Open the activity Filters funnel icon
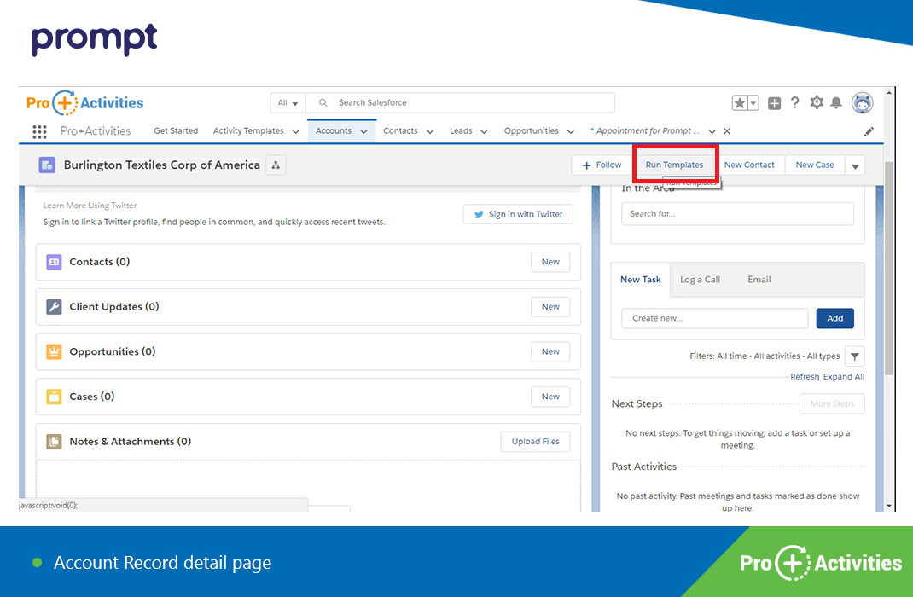 pos(855,356)
